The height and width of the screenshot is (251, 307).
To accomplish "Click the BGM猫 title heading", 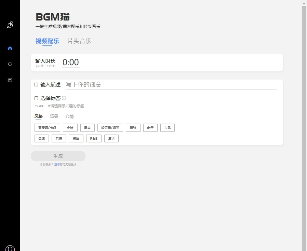I will pyautogui.click(x=53, y=17).
